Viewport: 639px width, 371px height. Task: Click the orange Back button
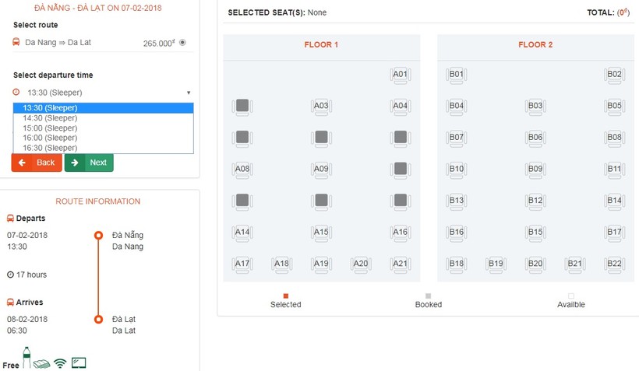pyautogui.click(x=37, y=163)
